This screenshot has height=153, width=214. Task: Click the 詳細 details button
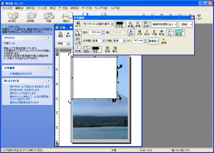coord(185,24)
